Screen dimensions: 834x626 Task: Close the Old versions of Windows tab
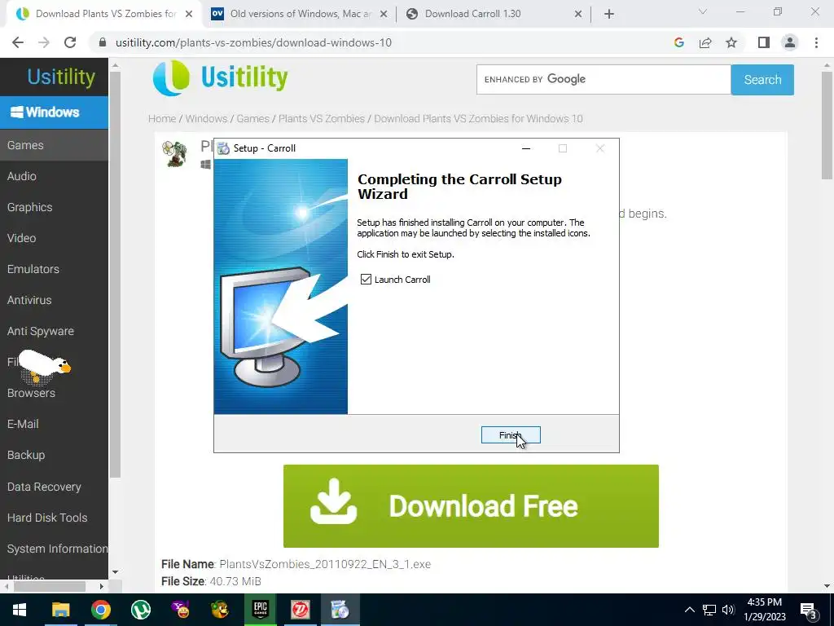coord(384,15)
